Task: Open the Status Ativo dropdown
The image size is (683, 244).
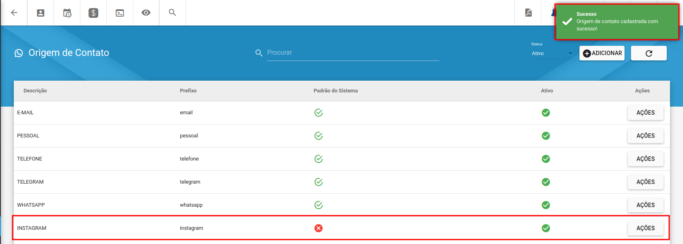Action: tap(552, 54)
